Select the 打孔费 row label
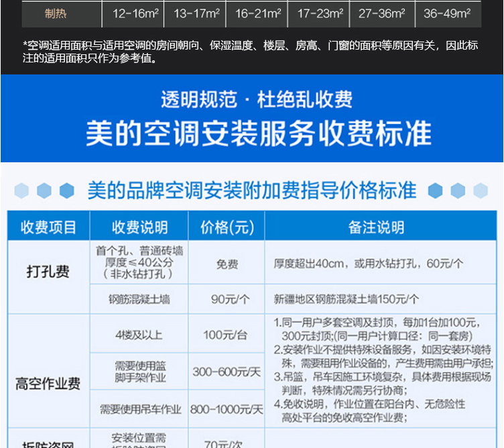The image size is (504, 448). tap(48, 272)
